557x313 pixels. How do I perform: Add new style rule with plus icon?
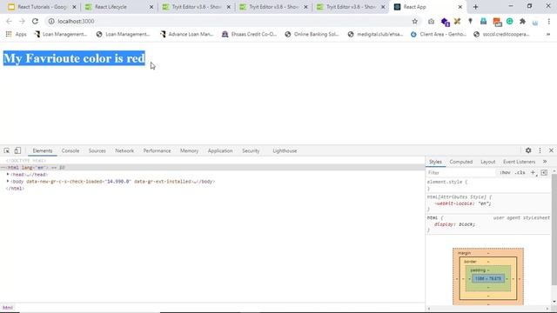point(533,172)
